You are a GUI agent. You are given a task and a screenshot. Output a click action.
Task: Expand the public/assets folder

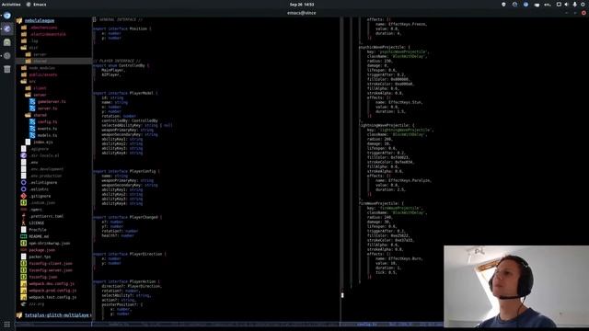pyautogui.click(x=23, y=74)
